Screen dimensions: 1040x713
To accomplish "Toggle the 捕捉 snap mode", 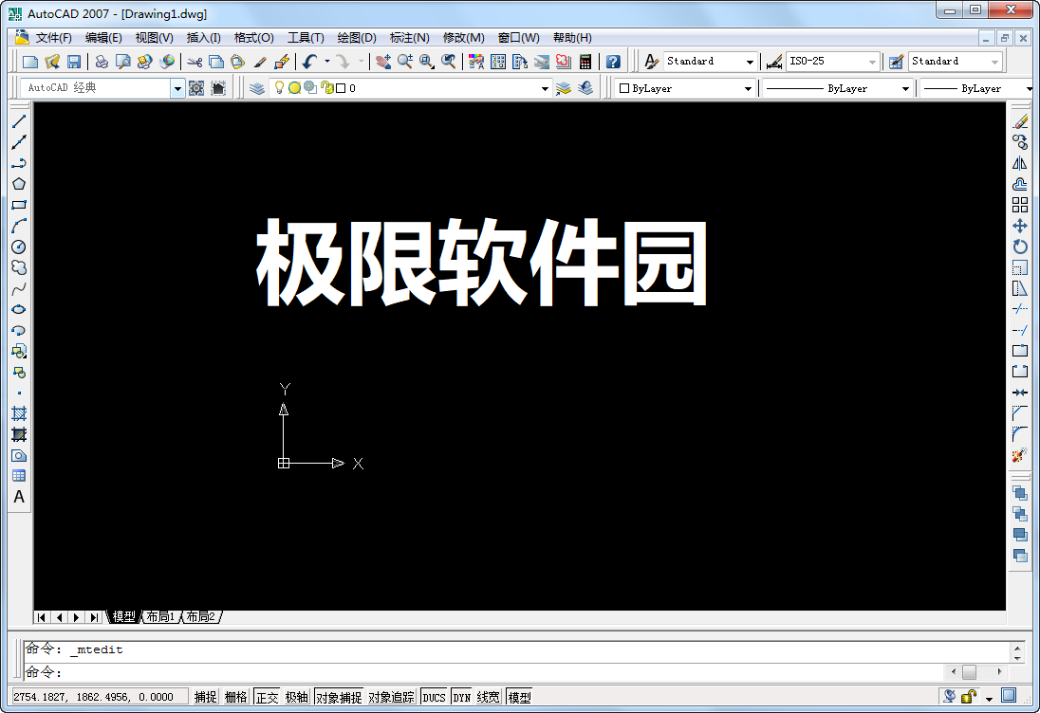I will tap(206, 697).
